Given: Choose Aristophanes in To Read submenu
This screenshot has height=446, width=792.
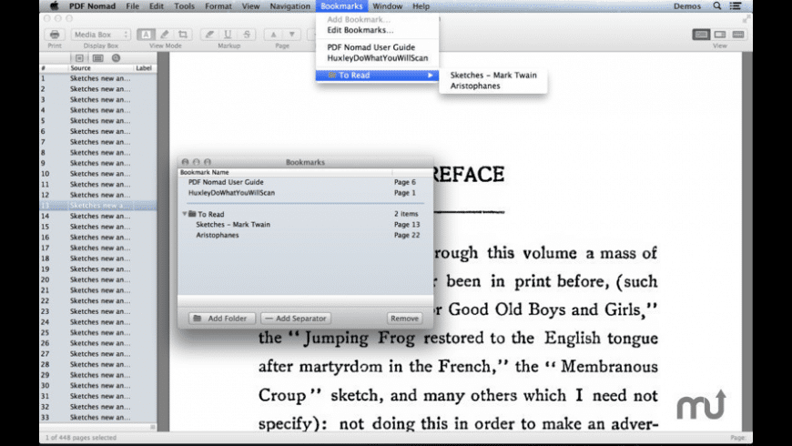Looking at the screenshot, I should [x=493, y=86].
